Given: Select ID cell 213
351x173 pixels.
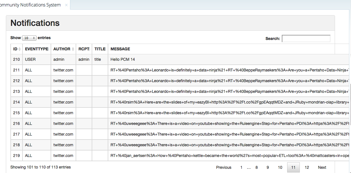Looking at the screenshot, I should tap(17, 91).
